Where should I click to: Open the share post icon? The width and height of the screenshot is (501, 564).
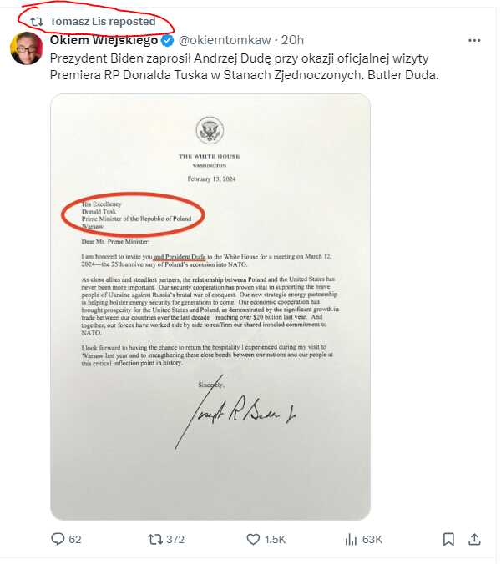tap(474, 539)
